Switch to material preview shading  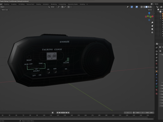coord(148,7)
